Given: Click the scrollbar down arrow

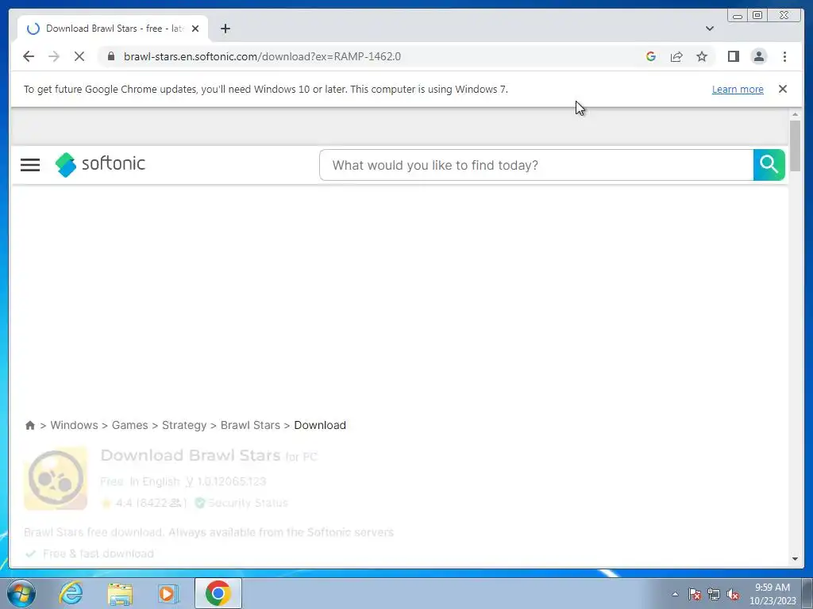Looking at the screenshot, I should click(795, 559).
